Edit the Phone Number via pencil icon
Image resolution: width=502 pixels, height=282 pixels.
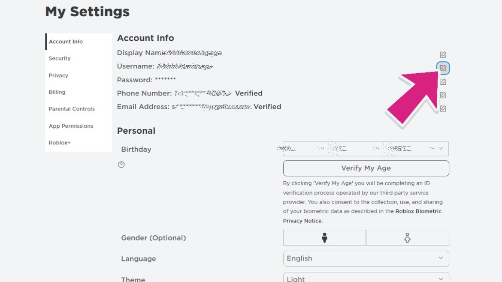click(443, 95)
